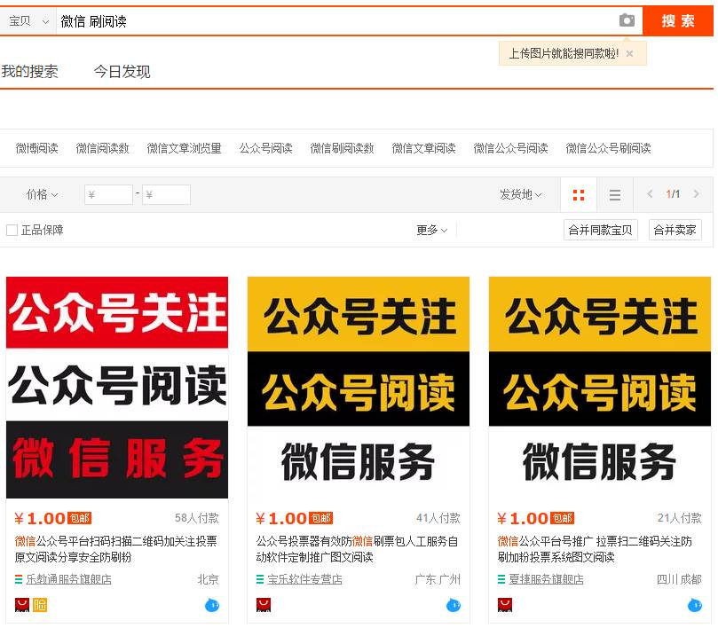This screenshot has width=718, height=636.
Task: Switch to list view icon
Action: 615,195
